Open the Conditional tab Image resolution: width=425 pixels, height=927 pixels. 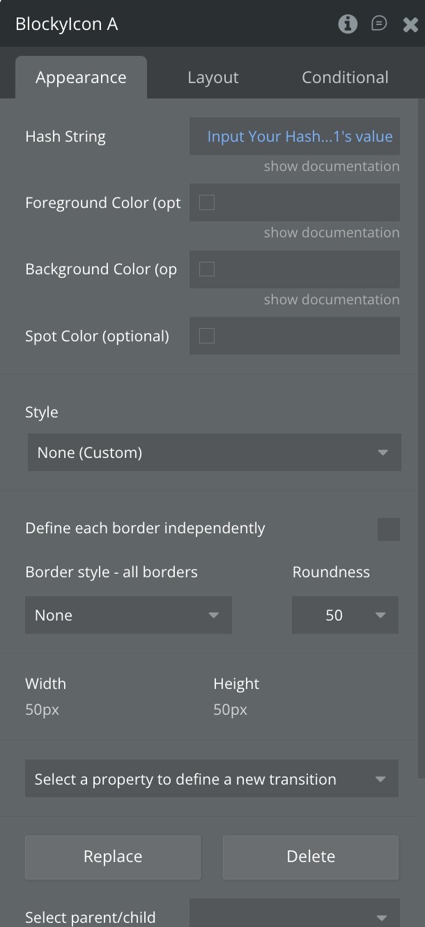(345, 77)
